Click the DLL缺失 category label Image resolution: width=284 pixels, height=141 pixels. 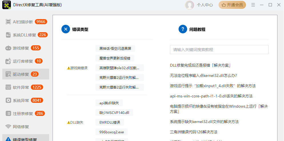click(x=77, y=122)
